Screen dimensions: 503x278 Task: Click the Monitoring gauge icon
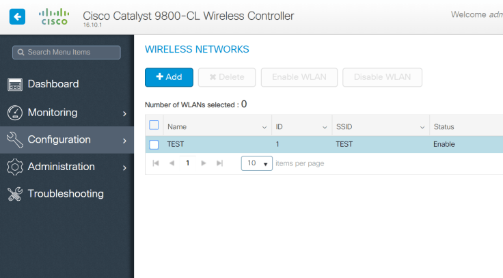pos(15,112)
